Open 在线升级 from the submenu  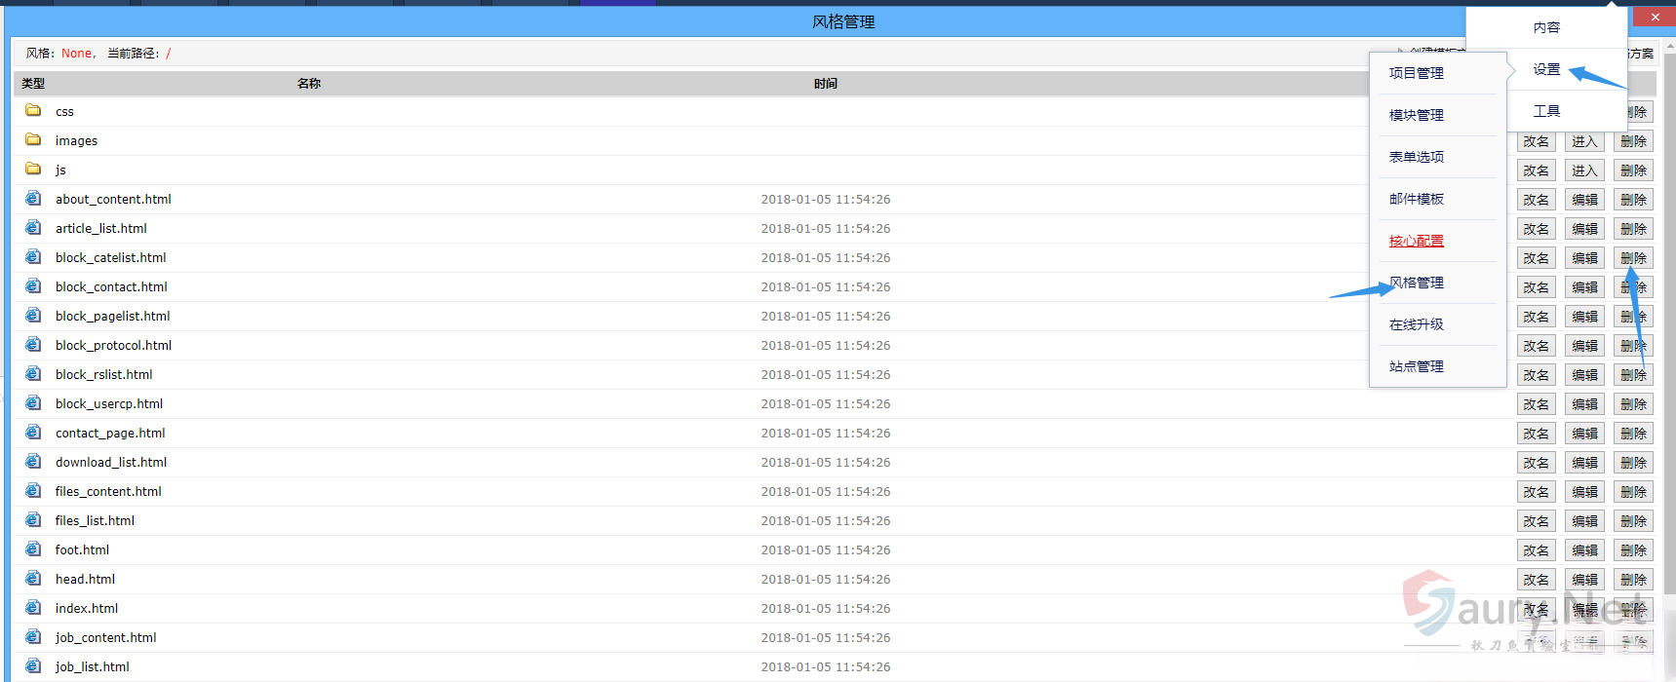[1416, 324]
